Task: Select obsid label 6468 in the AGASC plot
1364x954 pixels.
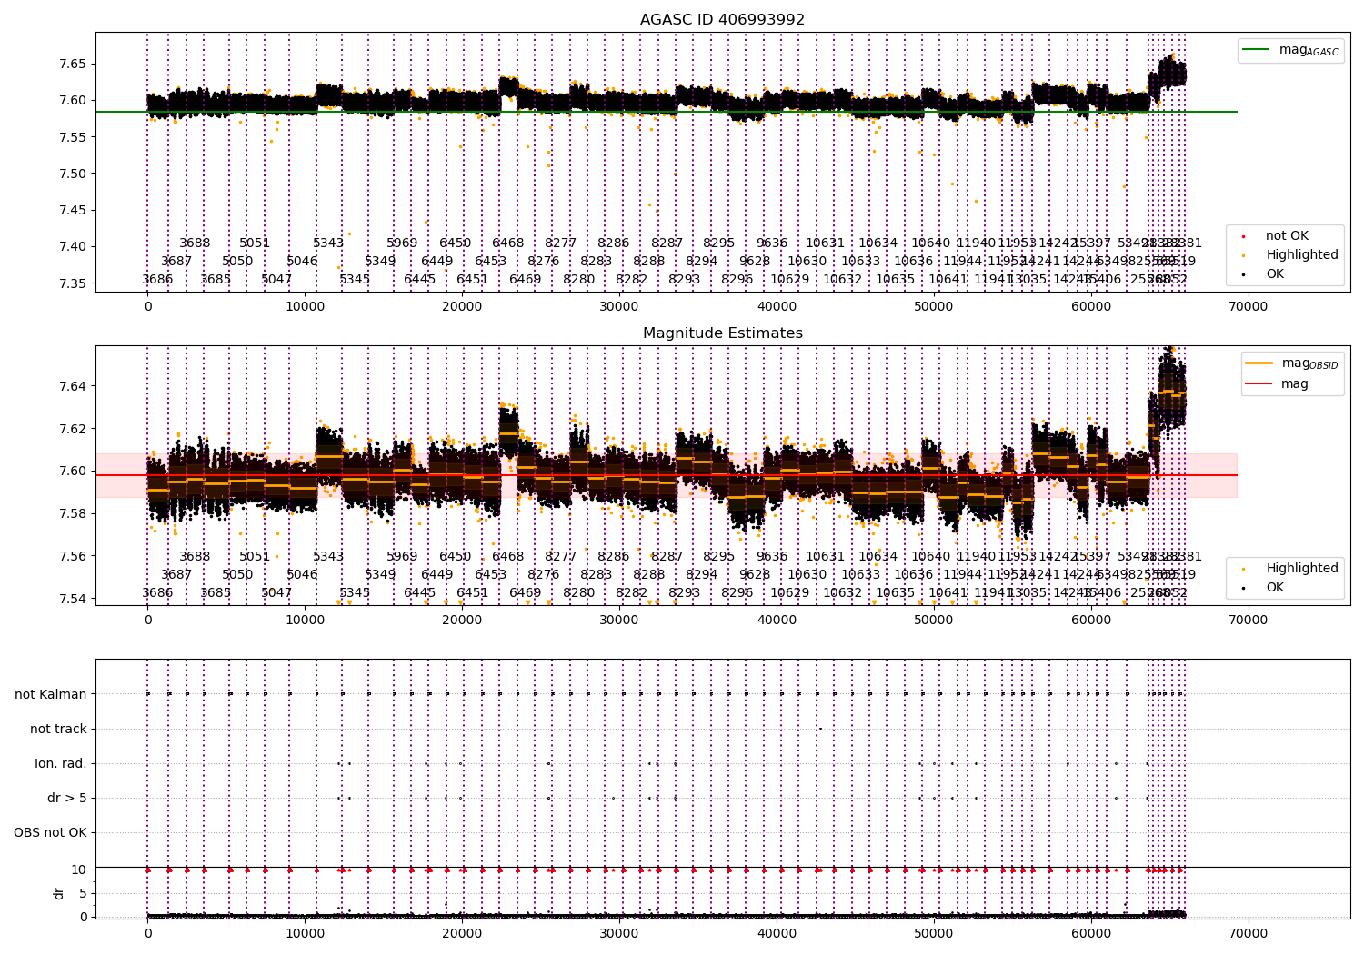Action: [x=508, y=243]
